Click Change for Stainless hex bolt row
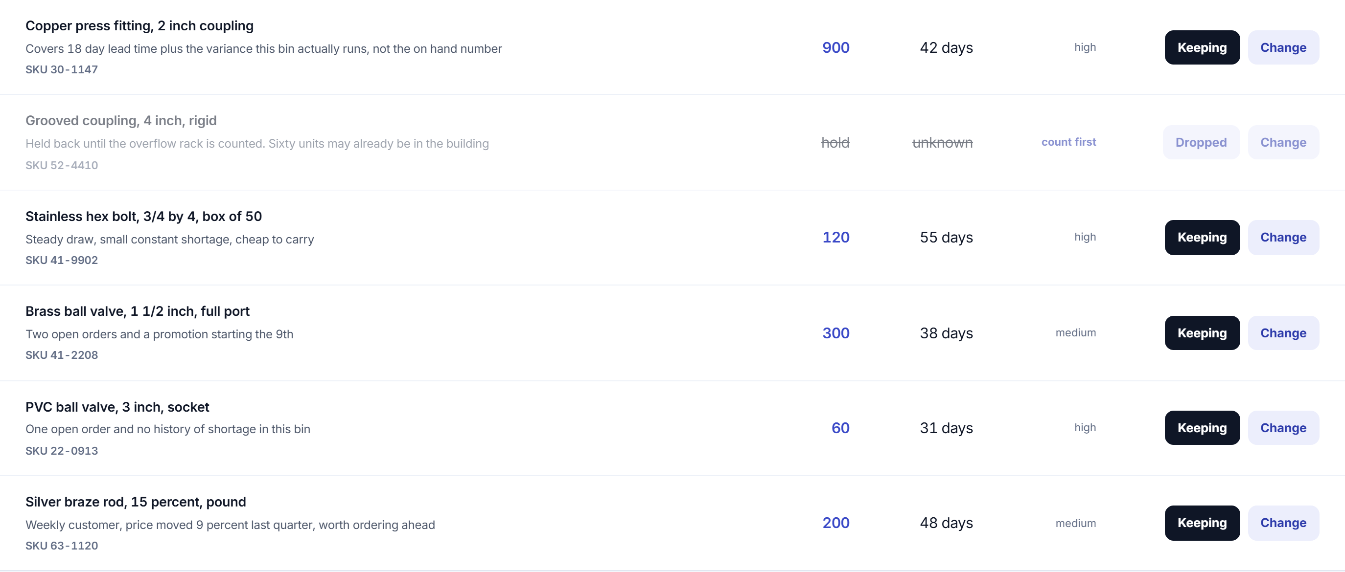The height and width of the screenshot is (572, 1345). coord(1283,237)
